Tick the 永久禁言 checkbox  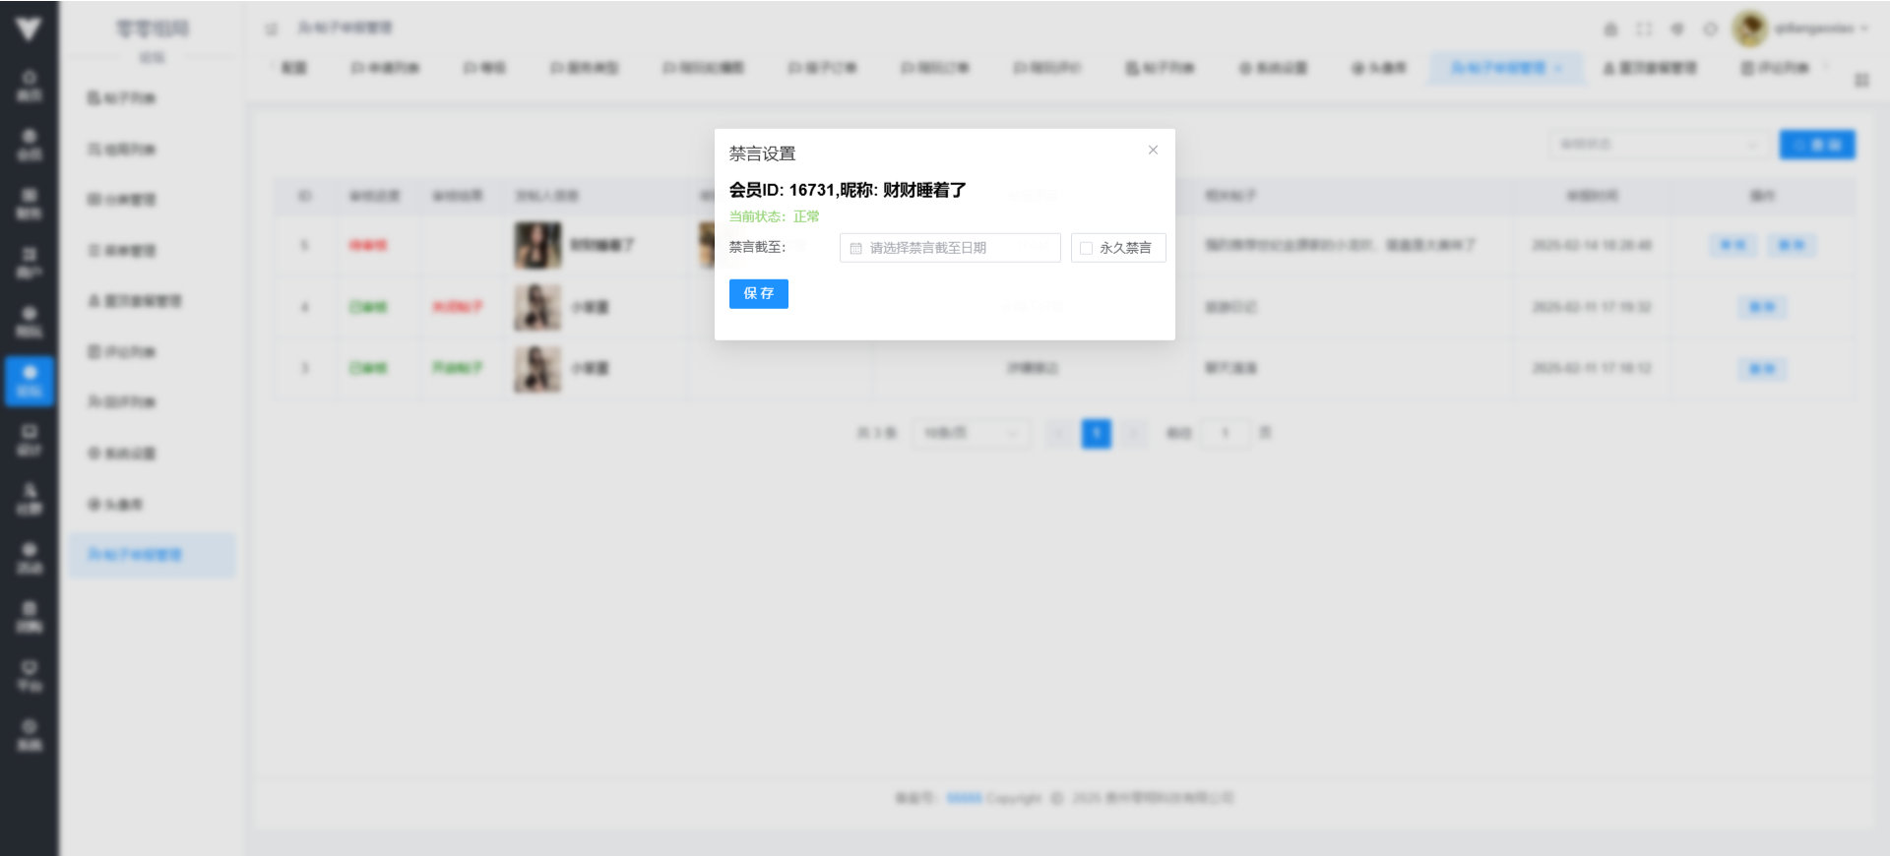pyautogui.click(x=1086, y=248)
